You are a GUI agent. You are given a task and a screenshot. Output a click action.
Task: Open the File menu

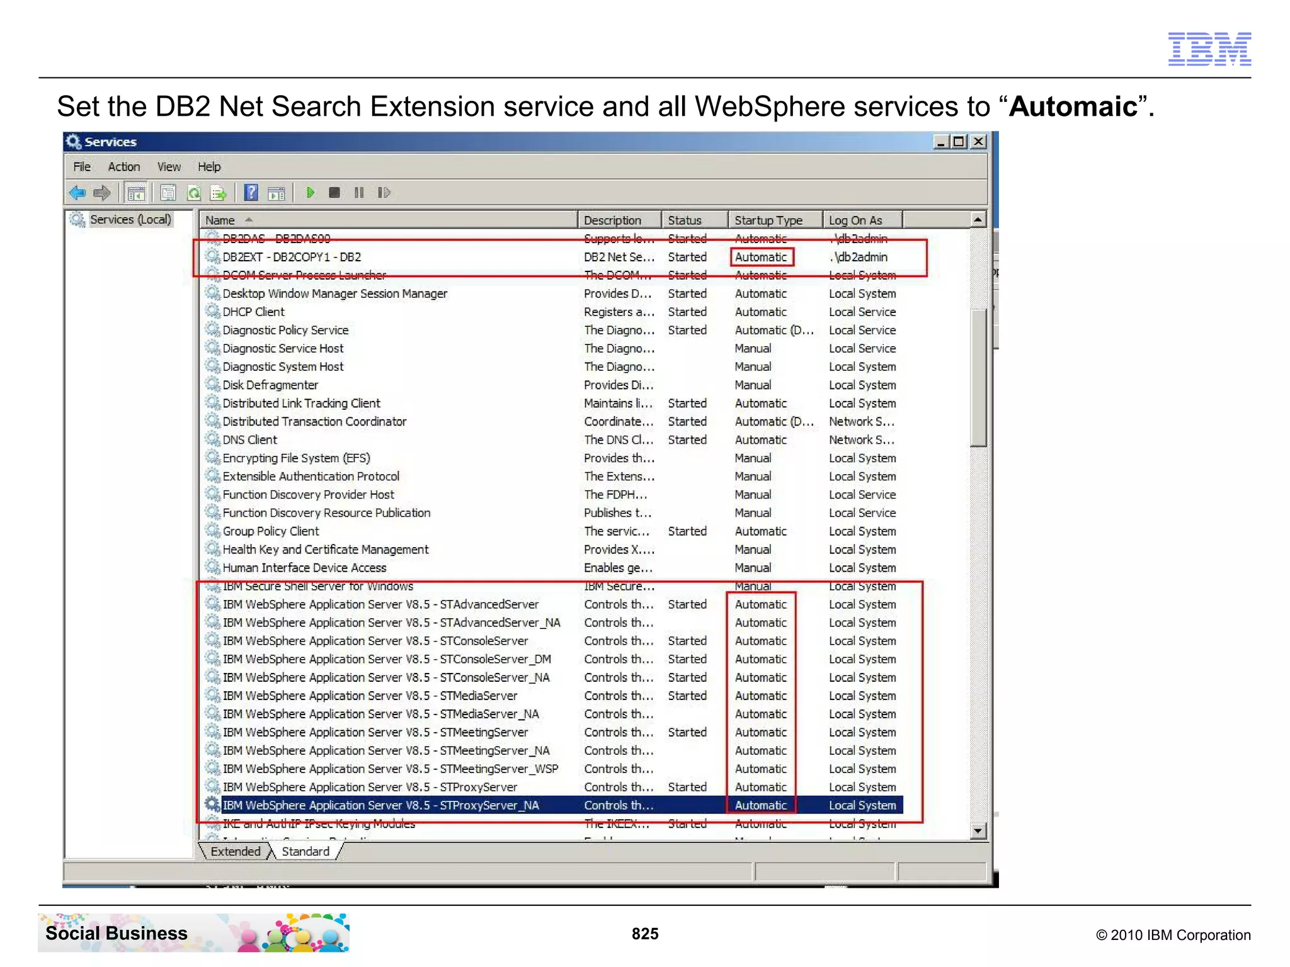pos(82,167)
